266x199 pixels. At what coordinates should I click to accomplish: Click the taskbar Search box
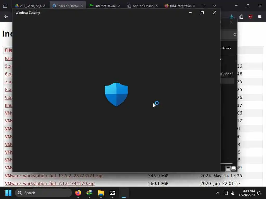[43, 193]
